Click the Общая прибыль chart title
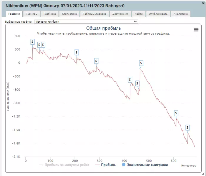The height and width of the screenshot is (176, 206). tap(104, 28)
